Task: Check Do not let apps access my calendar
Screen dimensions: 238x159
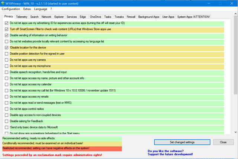Action: [6, 85]
